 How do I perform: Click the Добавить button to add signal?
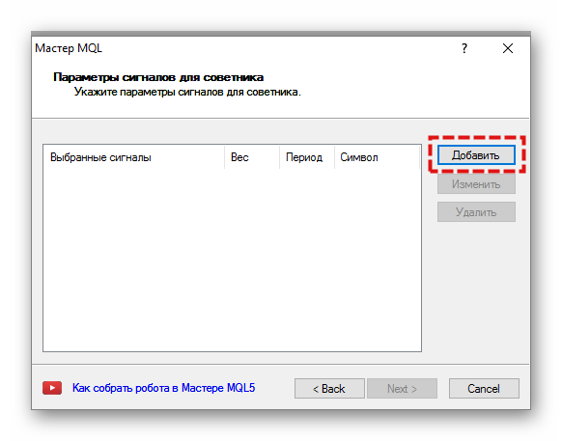click(x=476, y=155)
